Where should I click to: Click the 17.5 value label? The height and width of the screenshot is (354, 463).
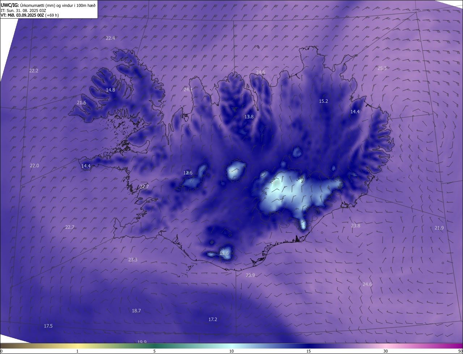point(48,326)
